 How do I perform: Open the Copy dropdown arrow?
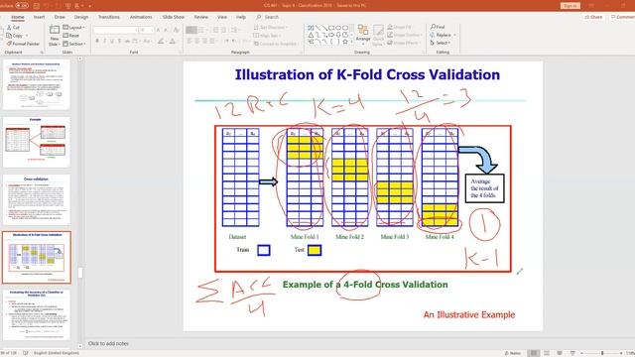[x=27, y=36]
